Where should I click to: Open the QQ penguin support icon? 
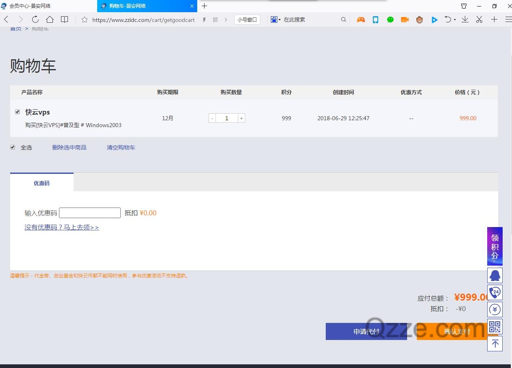click(495, 275)
